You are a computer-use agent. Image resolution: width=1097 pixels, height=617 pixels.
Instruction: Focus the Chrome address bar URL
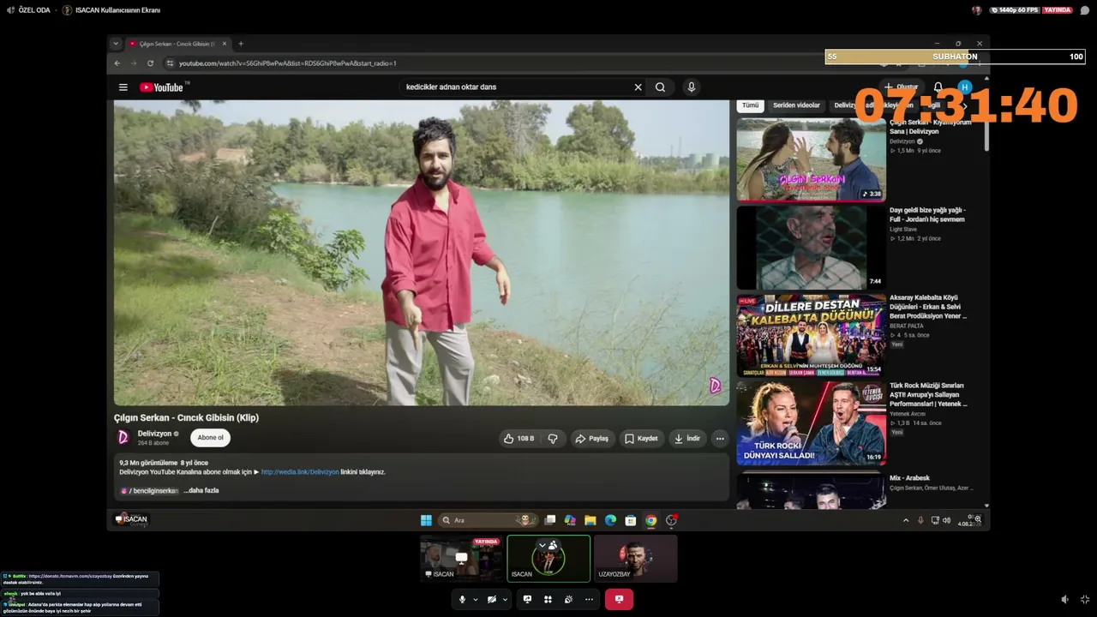tap(288, 63)
